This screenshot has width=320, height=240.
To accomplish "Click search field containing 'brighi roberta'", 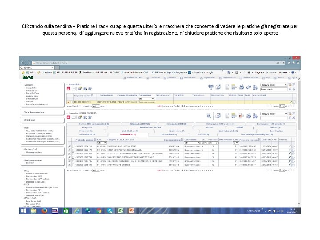I will pyautogui.click(x=274, y=89).
